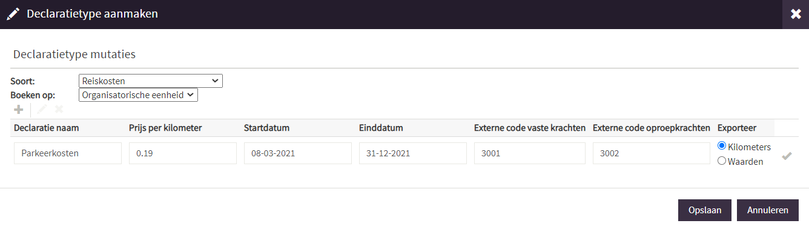The height and width of the screenshot is (229, 809).
Task: Confirm row with the checkmark icon
Action: pyautogui.click(x=787, y=156)
